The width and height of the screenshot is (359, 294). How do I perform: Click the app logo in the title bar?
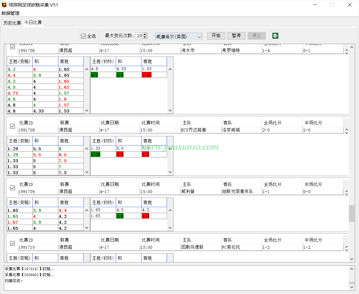(x=4, y=5)
